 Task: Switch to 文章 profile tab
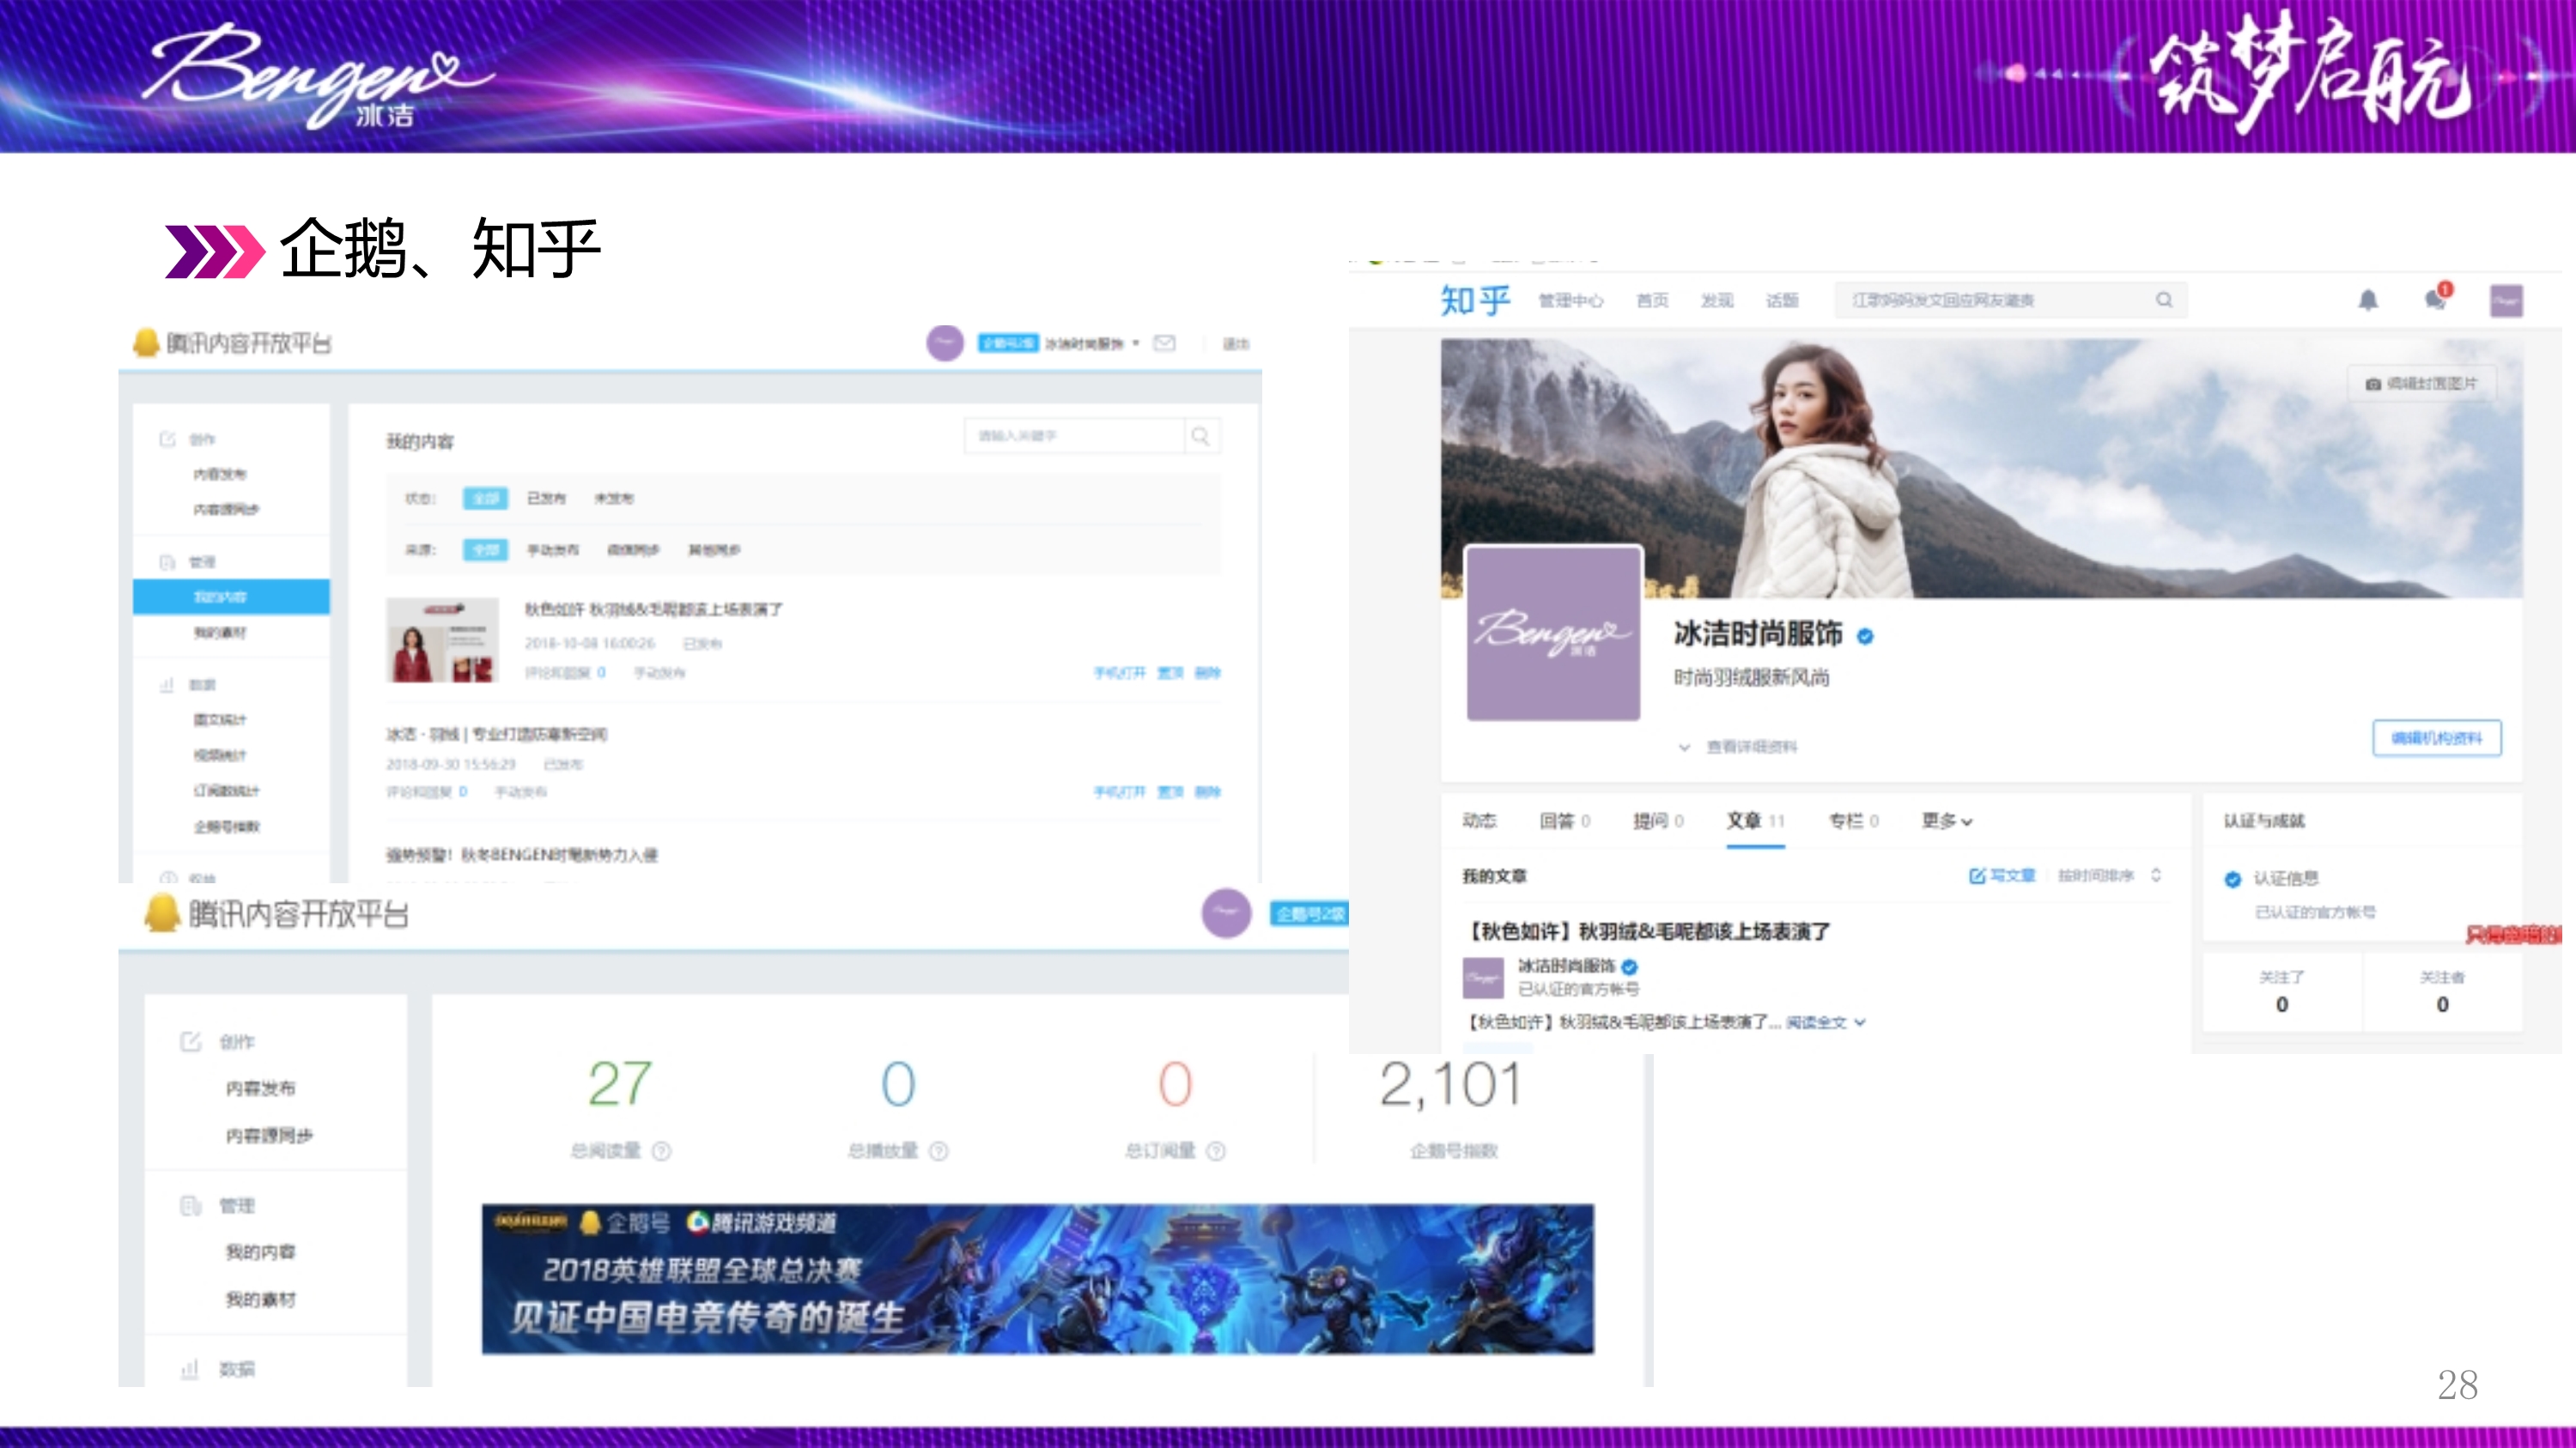1755,821
